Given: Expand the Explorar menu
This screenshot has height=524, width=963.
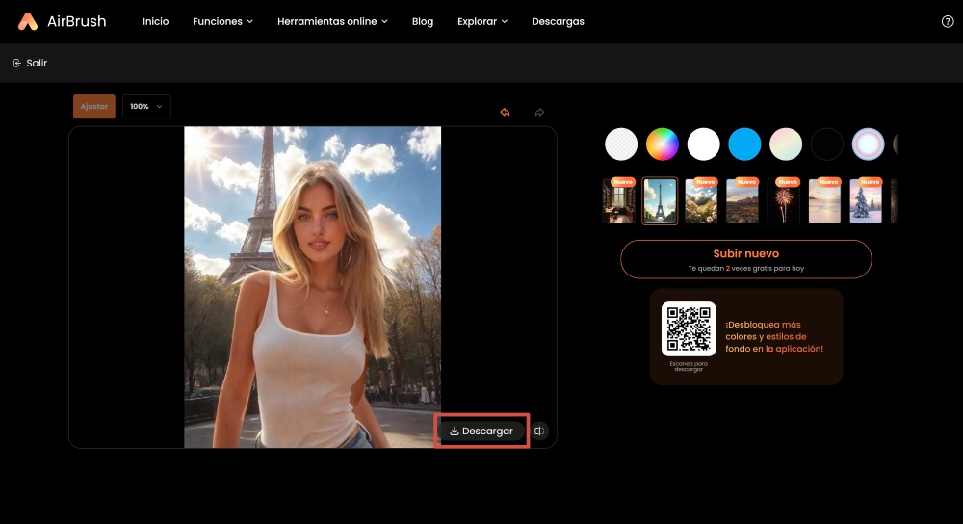Looking at the screenshot, I should (482, 21).
